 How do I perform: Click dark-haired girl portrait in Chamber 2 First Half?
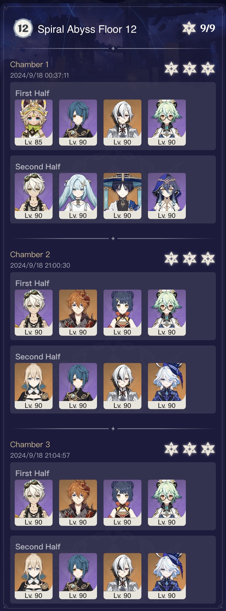(122, 313)
